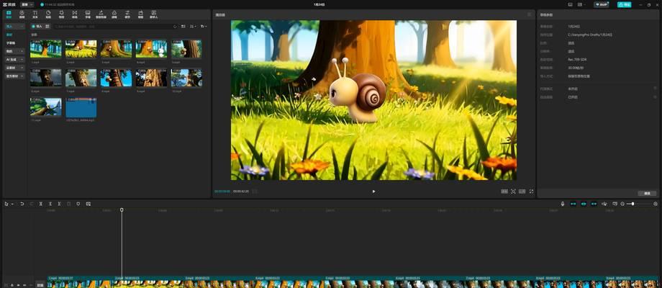The image size is (662, 288).
Task: Click the Import button above media grid
Action: 37,26
